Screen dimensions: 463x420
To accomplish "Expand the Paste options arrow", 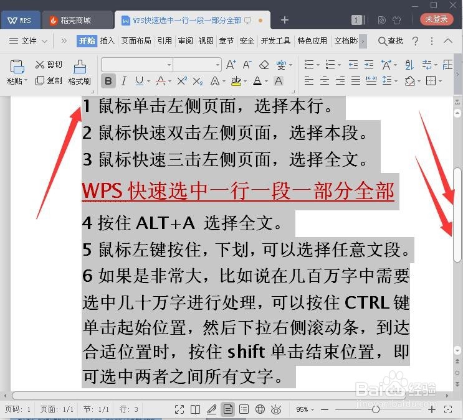I will pyautogui.click(x=26, y=80).
